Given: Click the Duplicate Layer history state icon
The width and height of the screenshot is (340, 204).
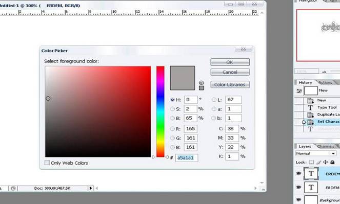Looking at the screenshot, I should [x=310, y=115].
